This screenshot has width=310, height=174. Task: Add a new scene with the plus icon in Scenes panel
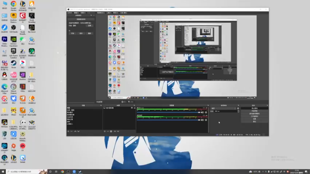tap(69, 131)
